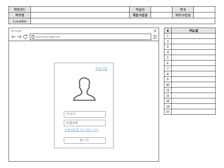Select the 최종수정일 header cell
This screenshot has width=224, height=168.
[x=140, y=15]
